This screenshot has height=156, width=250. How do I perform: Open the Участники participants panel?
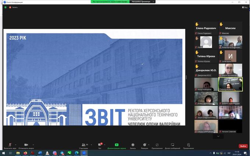(x=84, y=145)
